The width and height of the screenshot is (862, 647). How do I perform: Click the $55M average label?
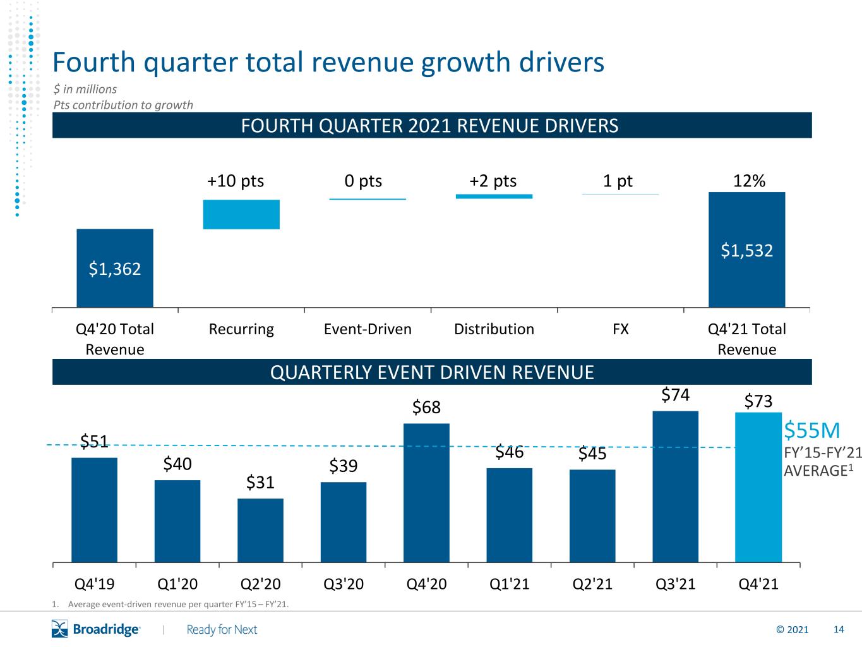point(811,430)
